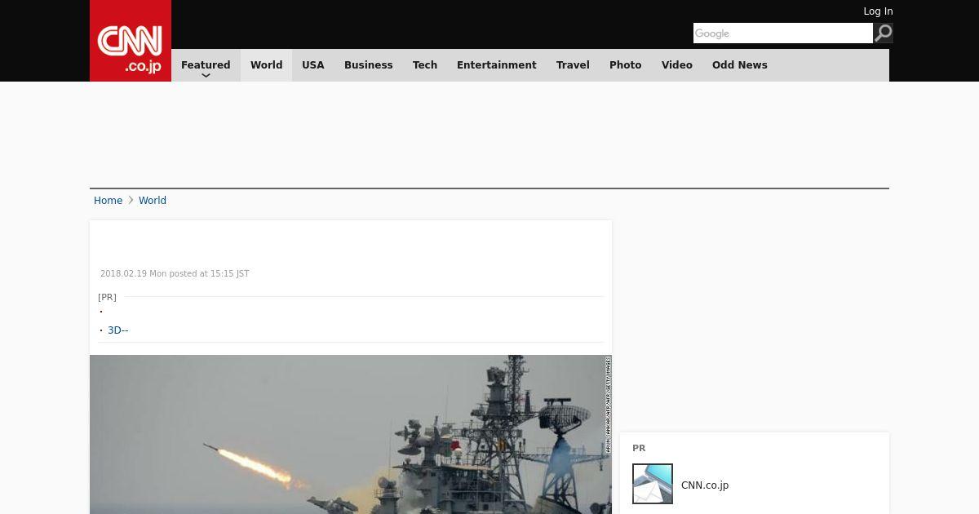Focus the Google search input field
The width and height of the screenshot is (979, 514).
click(783, 33)
